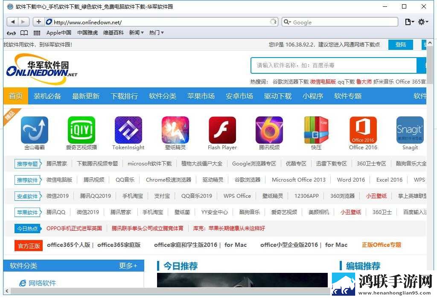437x298 pixels.
Task: Open the Apple中国 bookmark
Action: 59,33
